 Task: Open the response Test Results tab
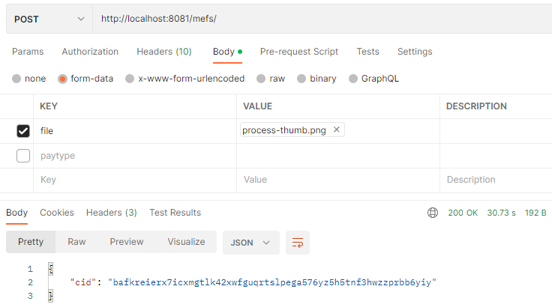[175, 213]
